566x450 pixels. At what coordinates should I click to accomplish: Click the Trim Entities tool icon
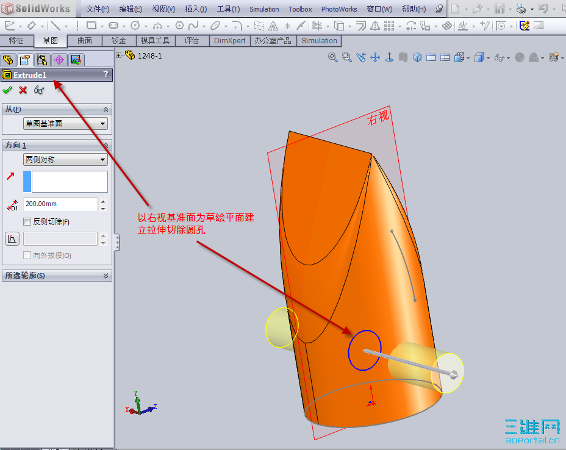coord(317,26)
